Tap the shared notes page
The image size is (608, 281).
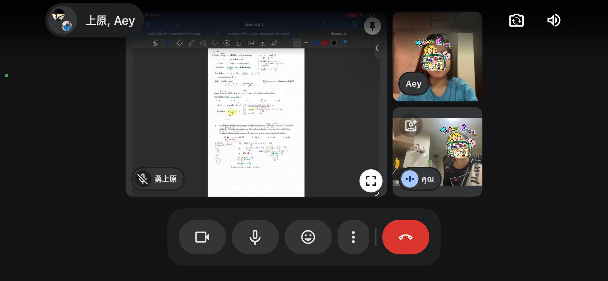tap(256, 122)
